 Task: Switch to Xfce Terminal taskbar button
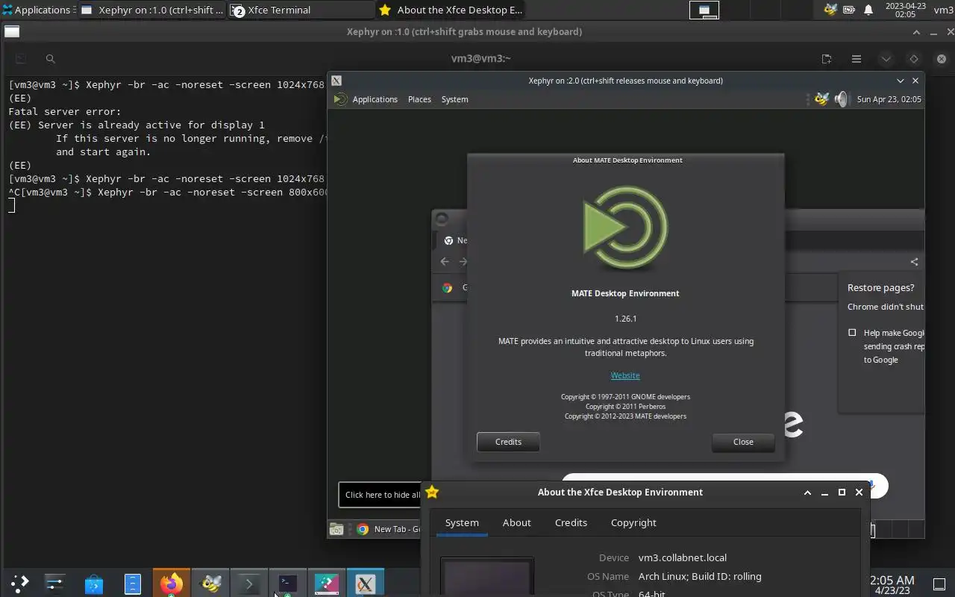coord(301,10)
